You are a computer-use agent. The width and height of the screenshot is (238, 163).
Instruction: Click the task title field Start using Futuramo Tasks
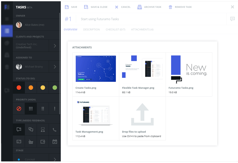pyautogui.click(x=100, y=19)
